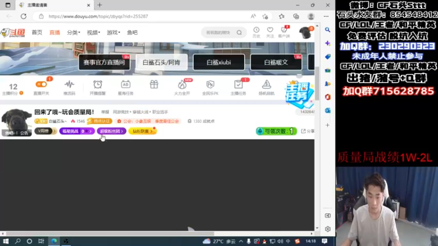Open the Windows Start menu

(x=6, y=241)
